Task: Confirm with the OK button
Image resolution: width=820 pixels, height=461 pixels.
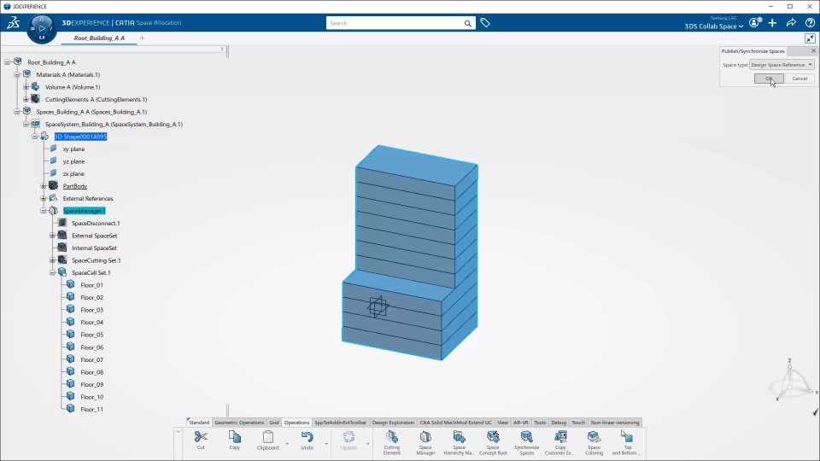Action: point(768,79)
